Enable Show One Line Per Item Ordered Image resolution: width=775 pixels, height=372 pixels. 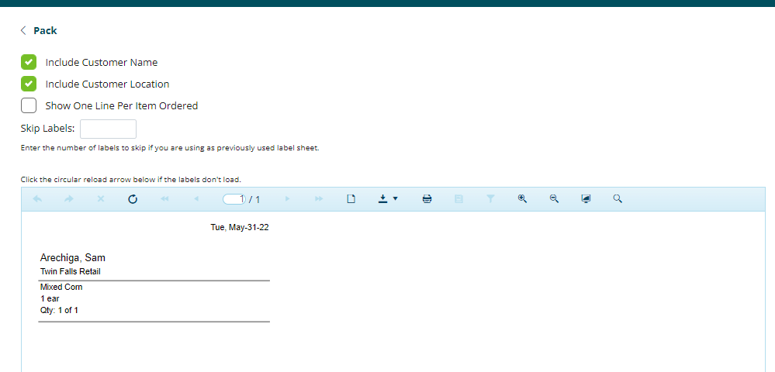(29, 105)
